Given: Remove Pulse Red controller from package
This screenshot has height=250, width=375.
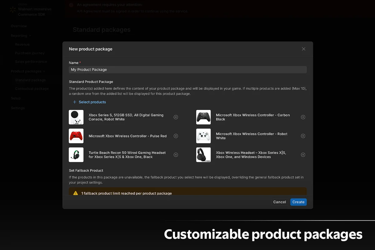Looking at the screenshot, I should click(176, 136).
